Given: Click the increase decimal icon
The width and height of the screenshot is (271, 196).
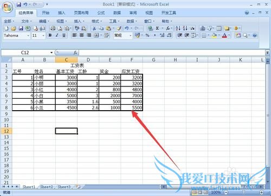Looking at the screenshot, I should coord(162,35).
